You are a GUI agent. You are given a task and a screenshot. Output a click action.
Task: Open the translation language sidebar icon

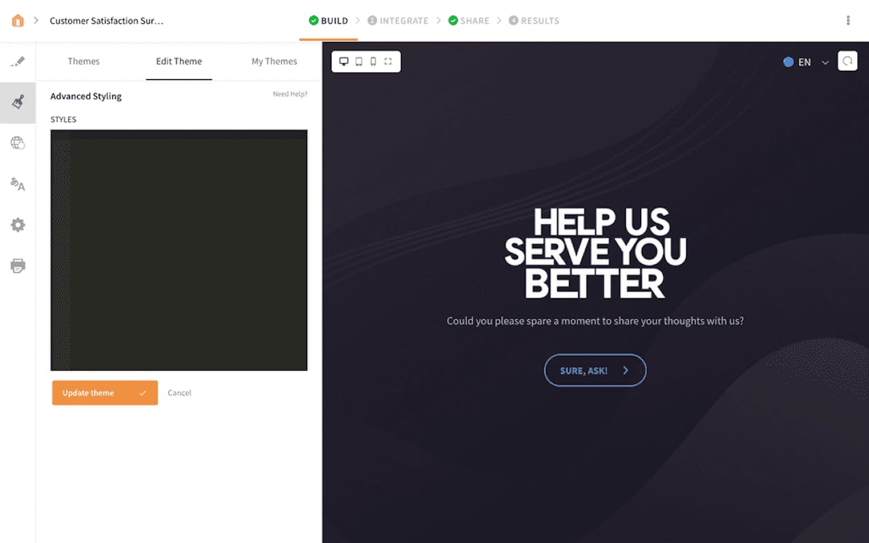tap(18, 184)
